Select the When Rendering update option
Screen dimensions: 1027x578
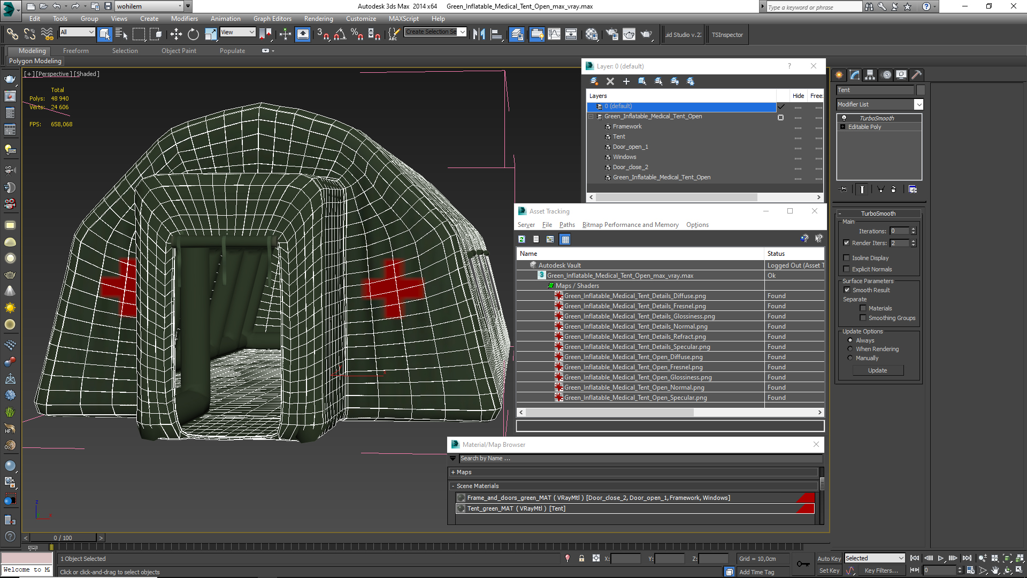[850, 349]
